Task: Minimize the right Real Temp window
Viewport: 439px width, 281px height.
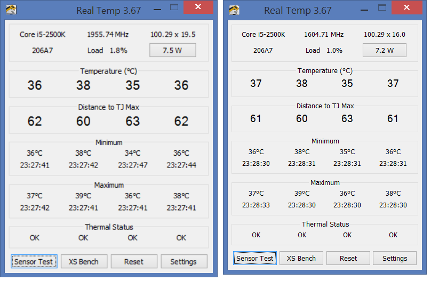Action: (364, 10)
